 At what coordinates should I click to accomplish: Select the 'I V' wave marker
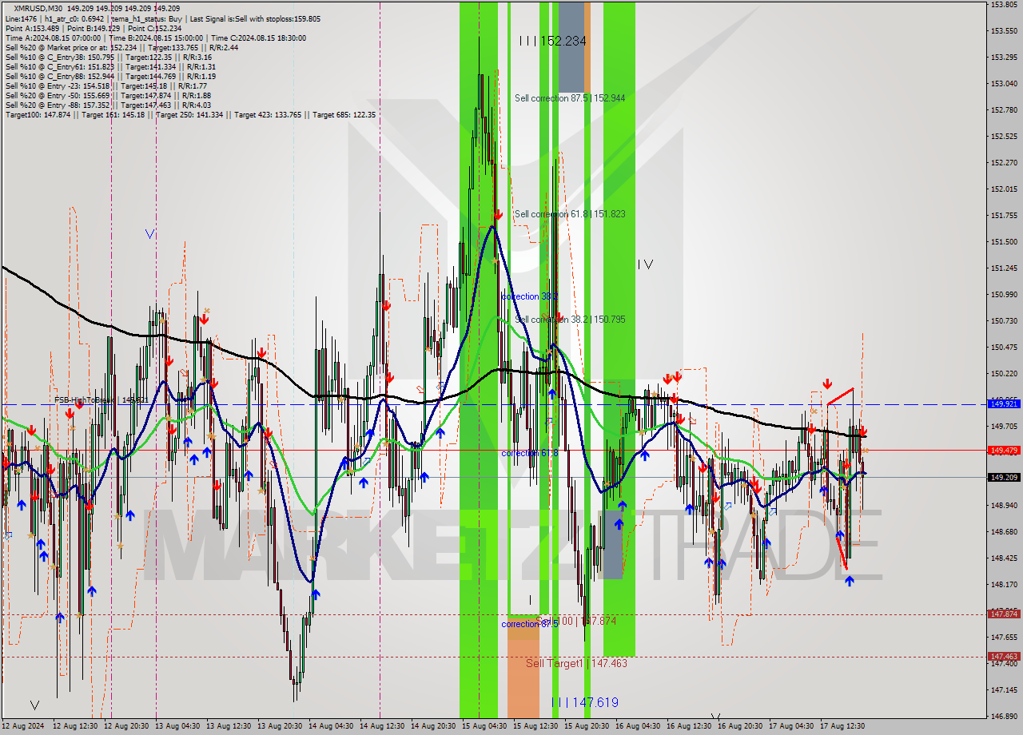point(645,264)
